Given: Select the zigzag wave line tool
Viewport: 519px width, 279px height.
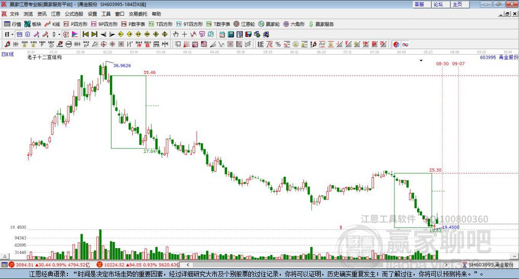Looking at the screenshot, I should [x=221, y=44].
